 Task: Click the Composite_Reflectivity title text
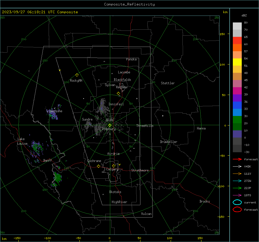pyautogui.click(x=129, y=4)
